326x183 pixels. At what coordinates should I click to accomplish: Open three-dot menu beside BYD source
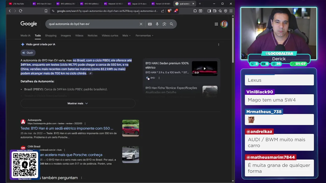pos(159,78)
